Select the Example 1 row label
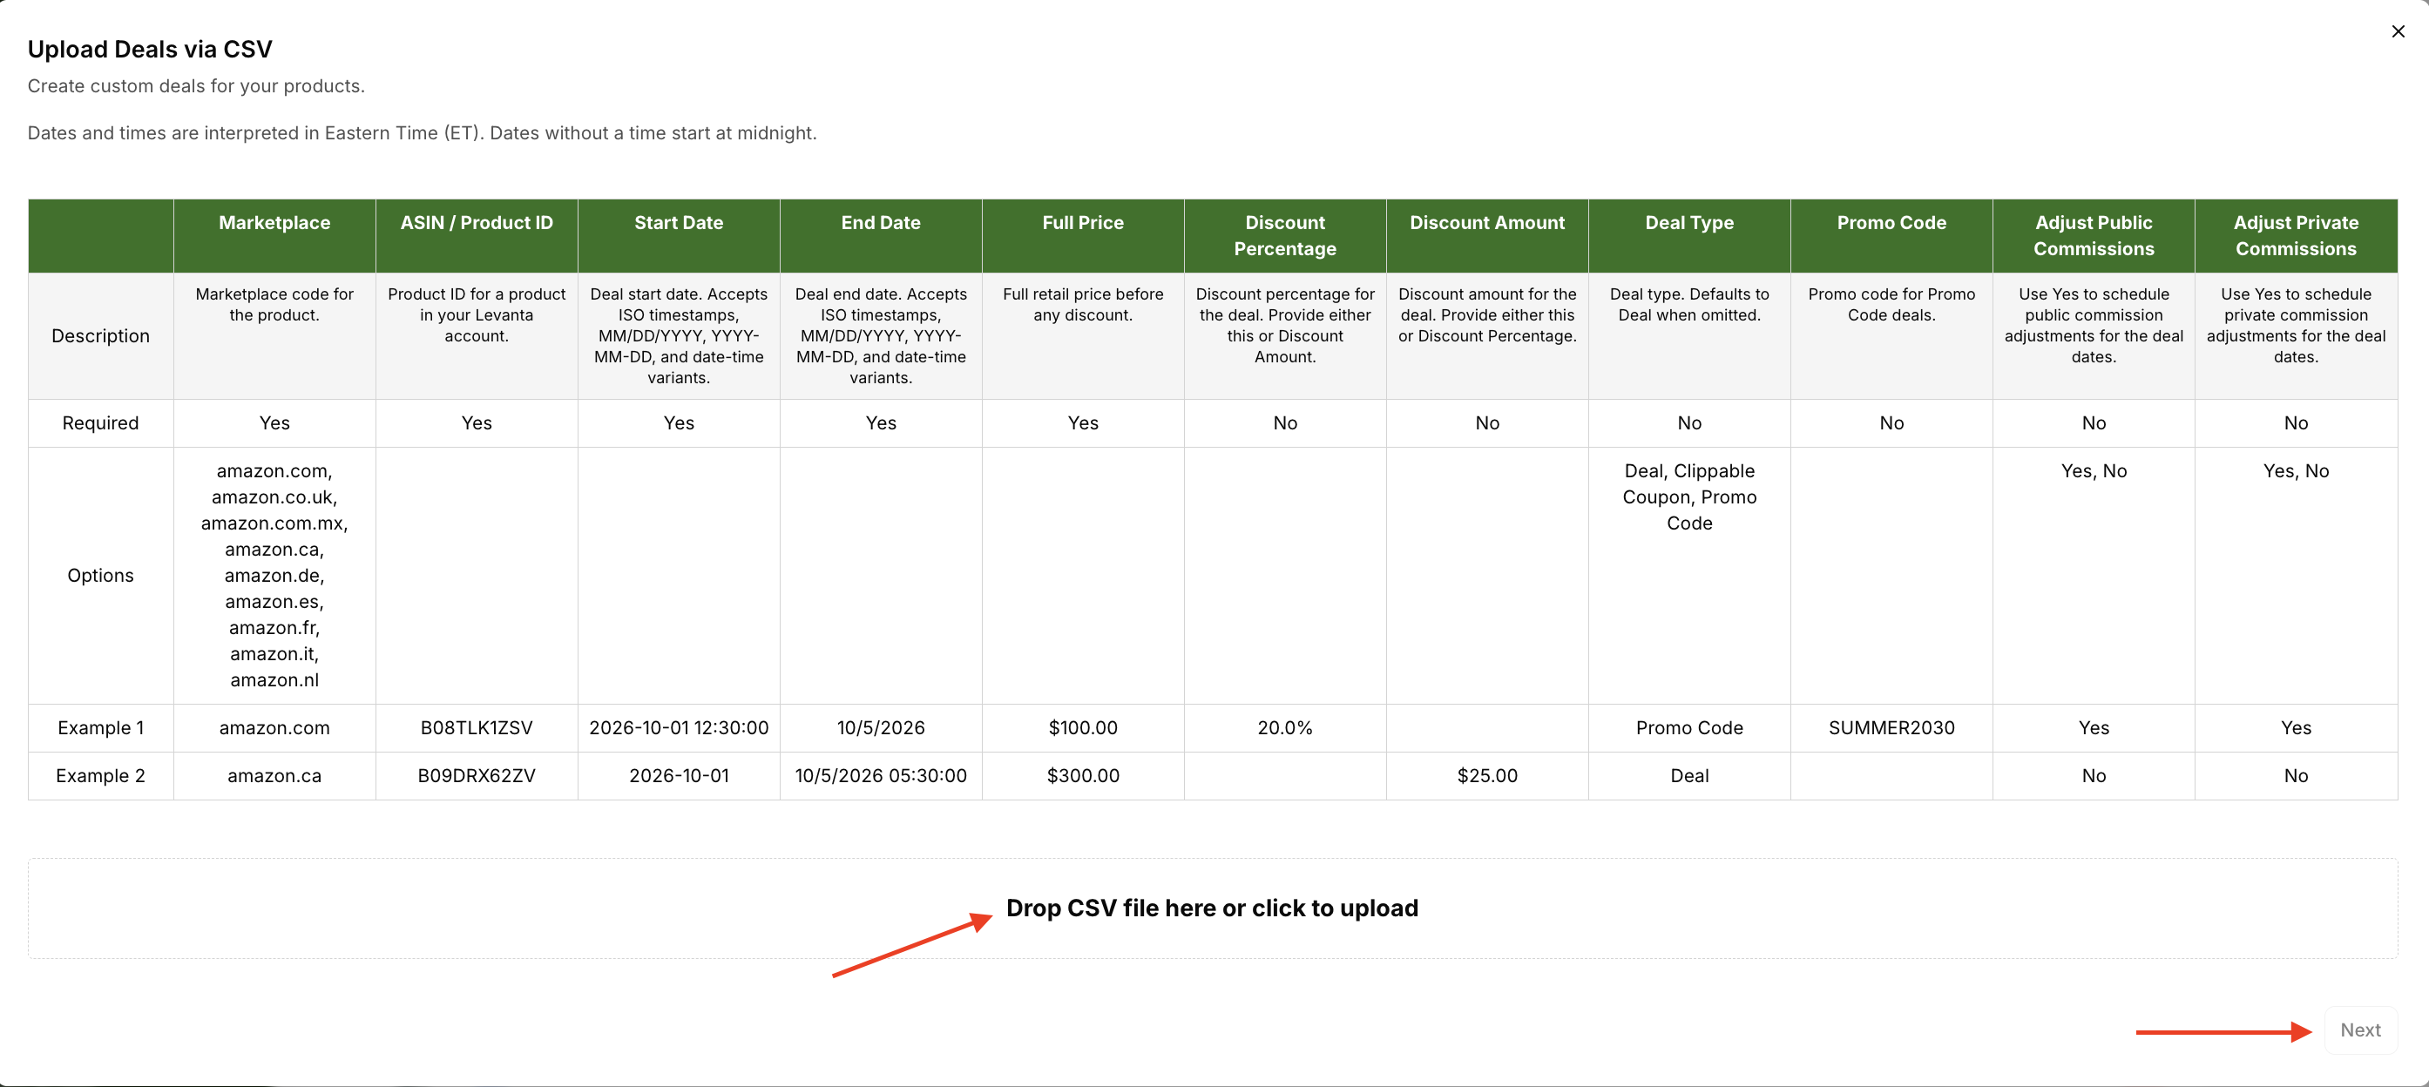The height and width of the screenshot is (1087, 2429). [101, 728]
